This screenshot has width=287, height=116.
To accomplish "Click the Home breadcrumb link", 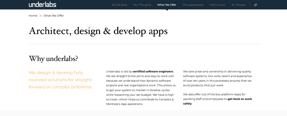I will pos(33,16).
